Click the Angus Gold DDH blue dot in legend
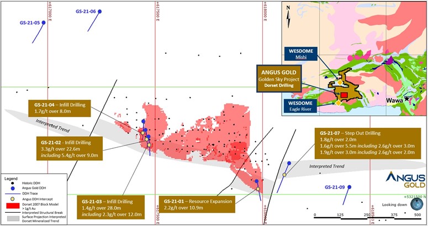This screenshot has width=428, height=226. click(x=12, y=188)
